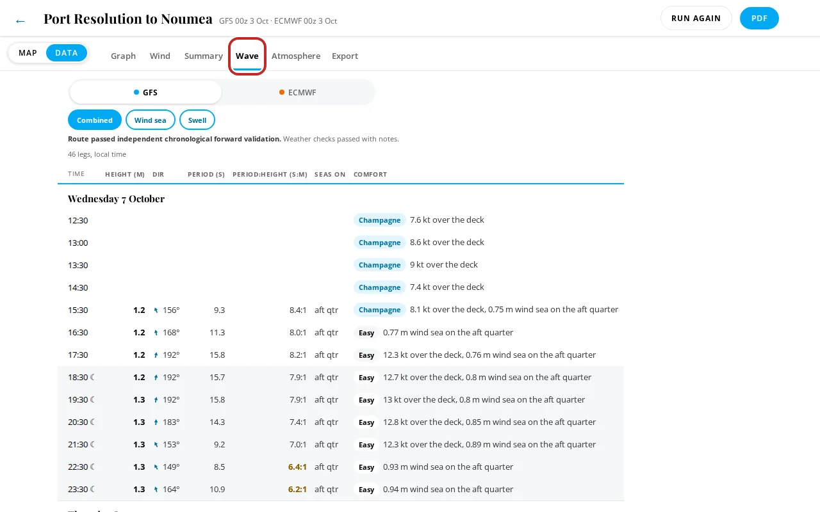Screen dimensions: 820x512
Task: Click the Easy badge at 16:30
Action: 366,333
